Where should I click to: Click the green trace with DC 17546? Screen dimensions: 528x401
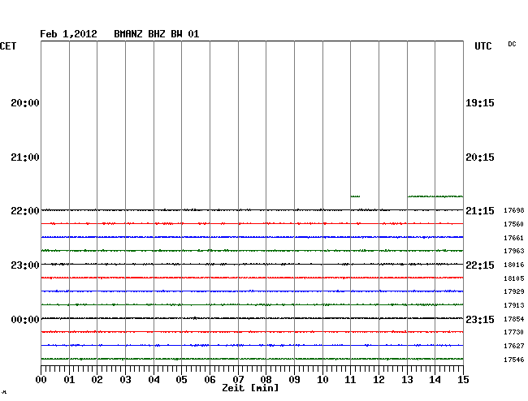click(x=252, y=359)
